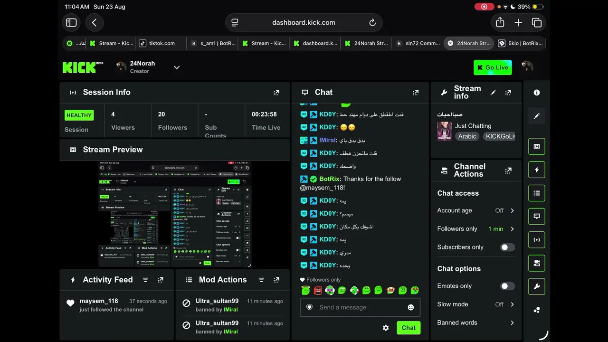Open chat settings gear icon
The width and height of the screenshot is (608, 342).
pos(386,328)
